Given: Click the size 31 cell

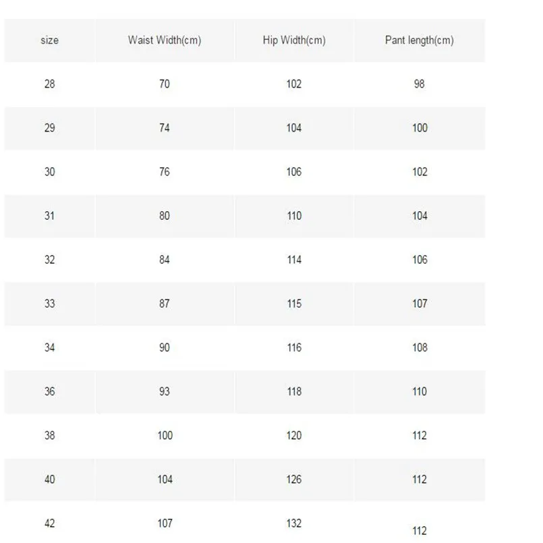Looking at the screenshot, I should coord(49,216).
